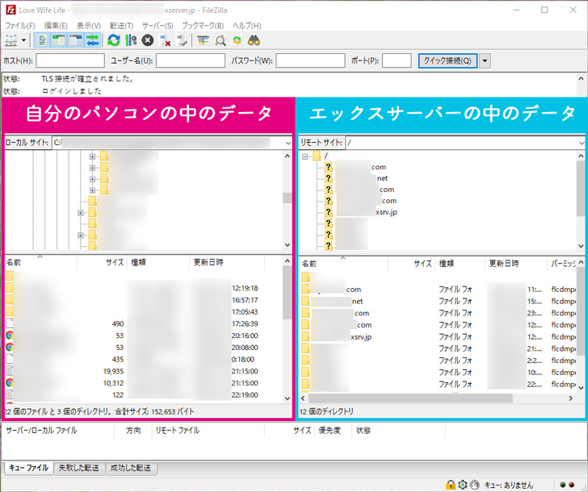Click the disconnect from server icon
The height and width of the screenshot is (492, 588).
165,40
